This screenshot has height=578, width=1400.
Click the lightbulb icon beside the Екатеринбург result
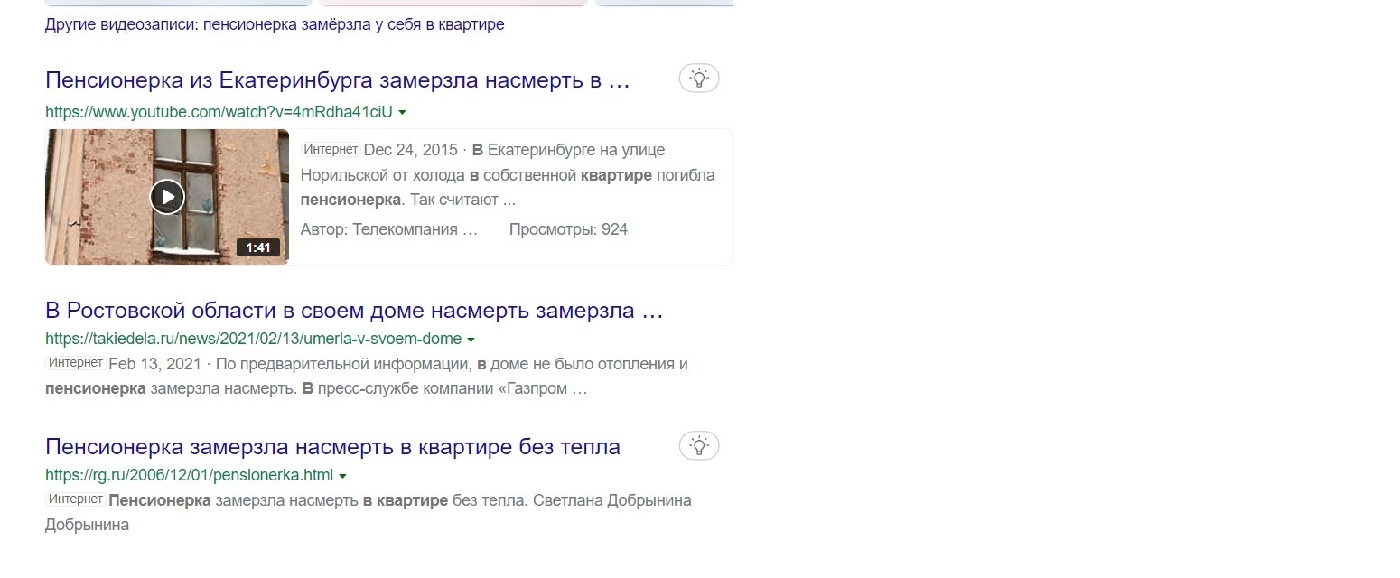698,79
